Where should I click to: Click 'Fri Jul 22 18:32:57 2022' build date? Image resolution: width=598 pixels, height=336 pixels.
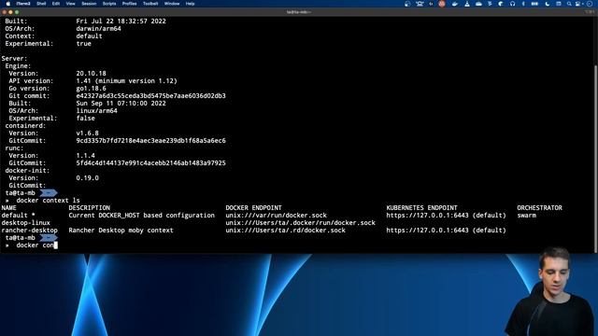pos(121,21)
